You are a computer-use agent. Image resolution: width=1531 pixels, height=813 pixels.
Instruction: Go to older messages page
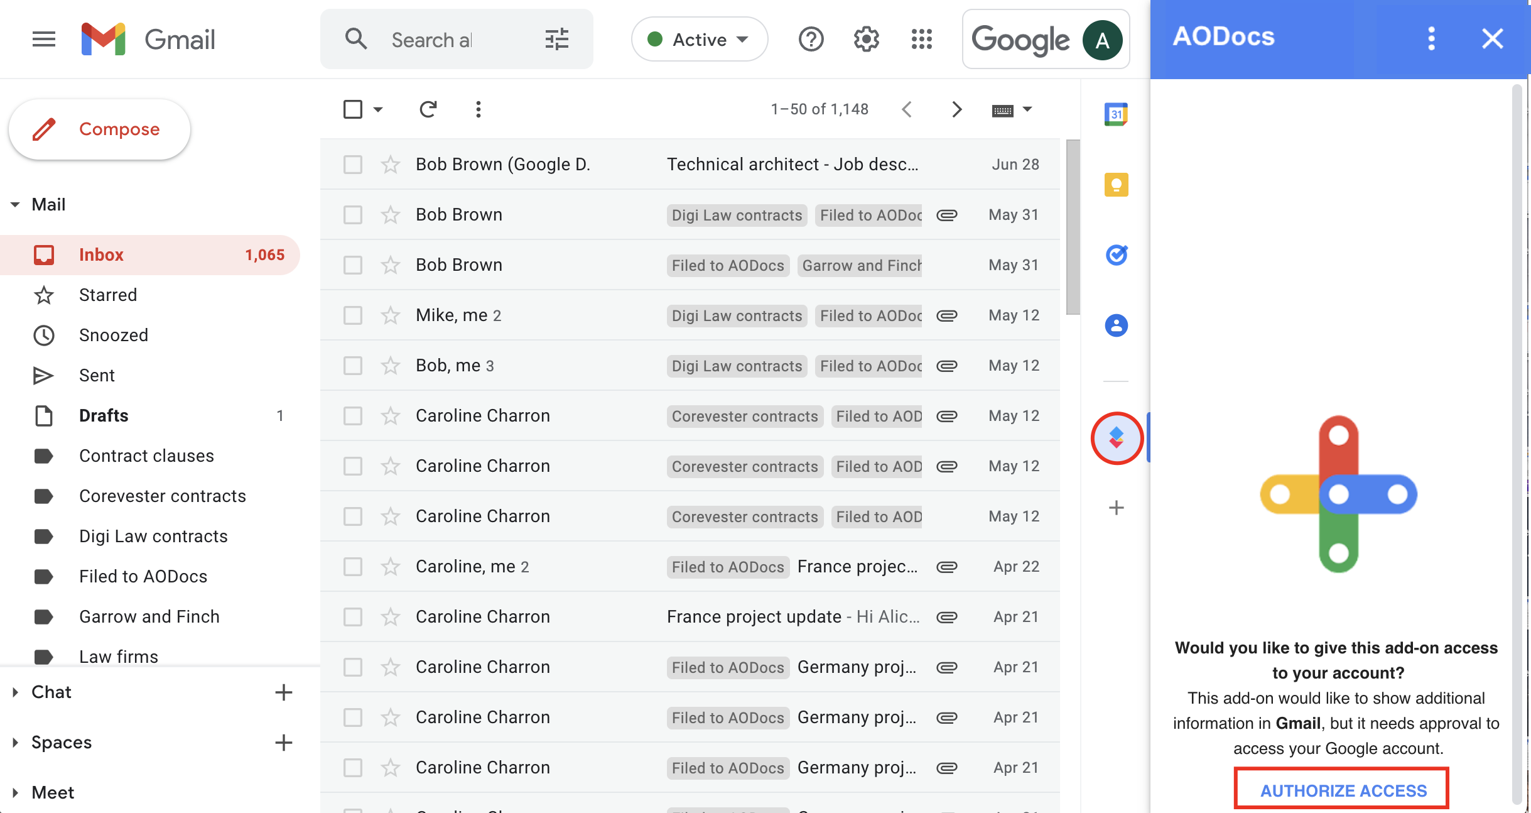(956, 109)
